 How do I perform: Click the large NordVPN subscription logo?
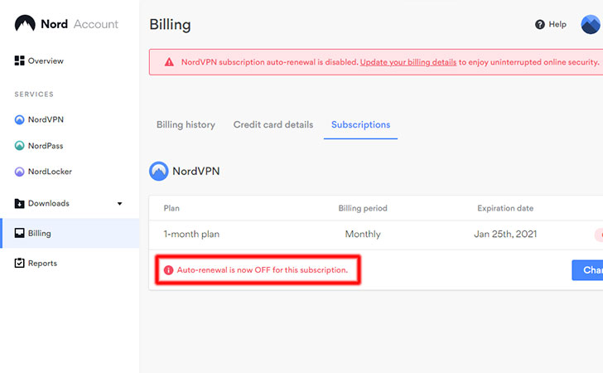159,171
